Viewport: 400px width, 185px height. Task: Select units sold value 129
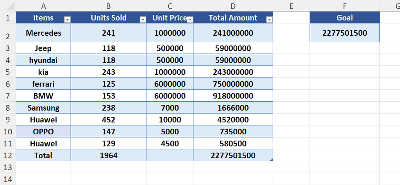click(109, 143)
